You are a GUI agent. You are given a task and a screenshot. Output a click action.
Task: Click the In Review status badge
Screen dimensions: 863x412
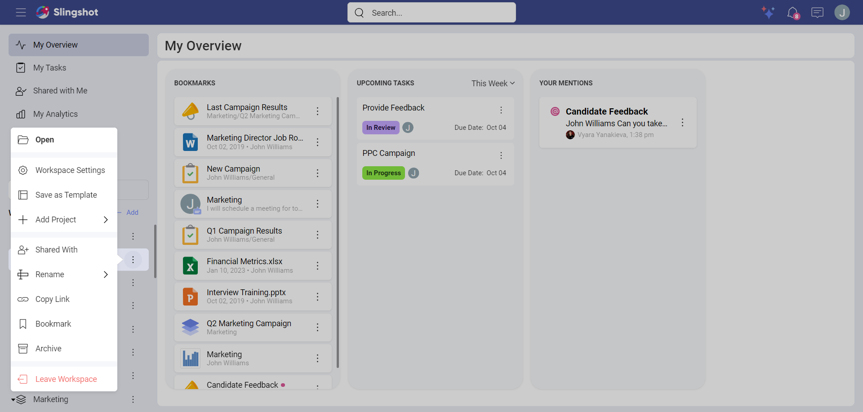(x=381, y=128)
